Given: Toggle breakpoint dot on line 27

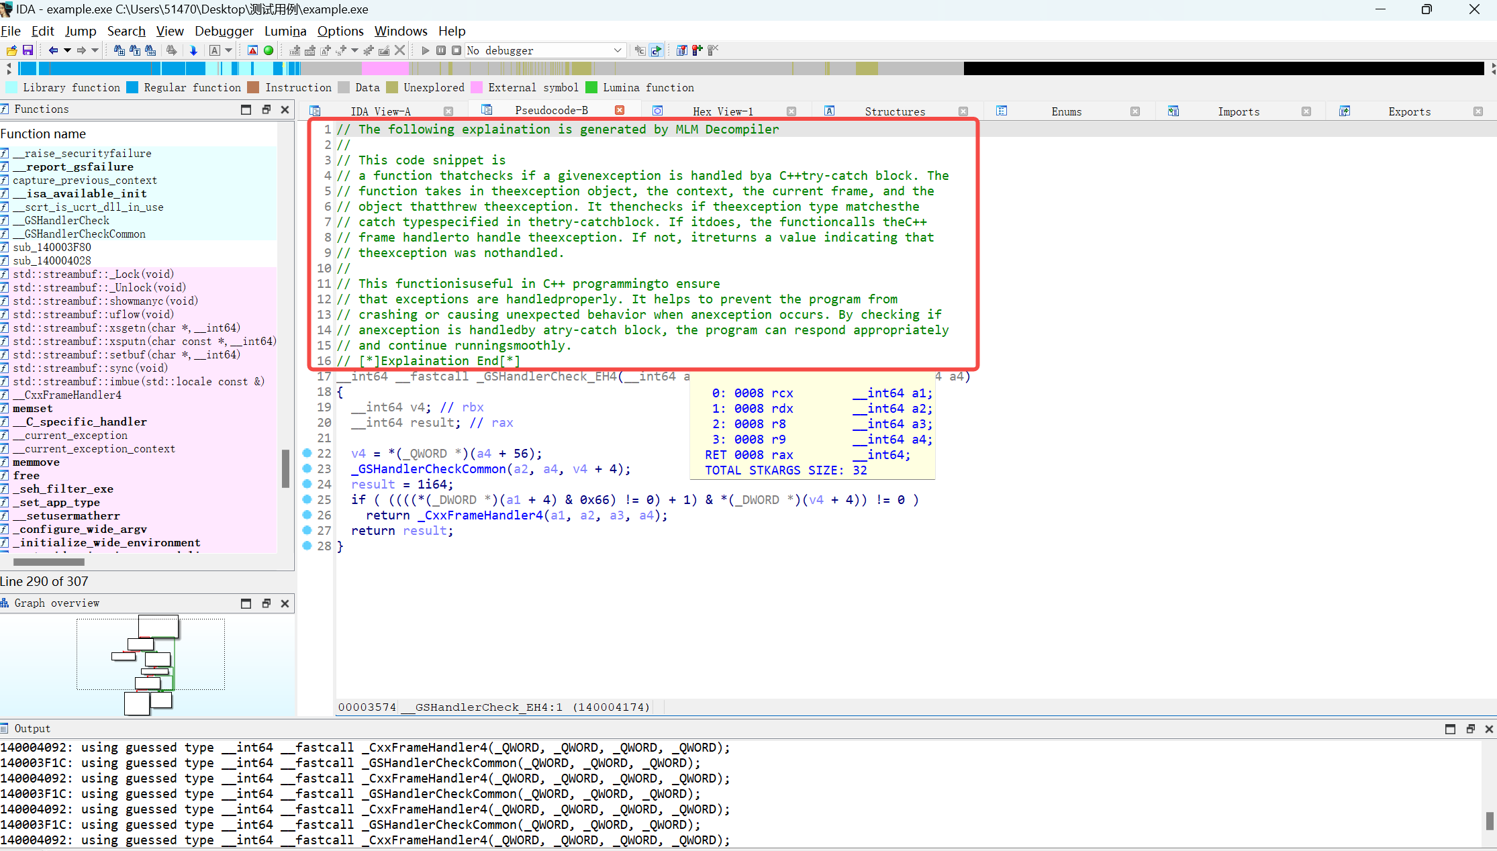Looking at the screenshot, I should click(307, 530).
